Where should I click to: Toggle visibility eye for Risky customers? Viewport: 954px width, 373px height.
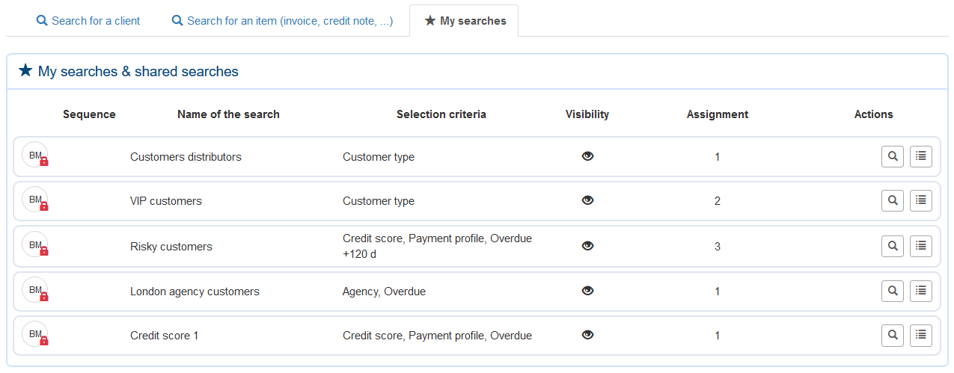(587, 246)
